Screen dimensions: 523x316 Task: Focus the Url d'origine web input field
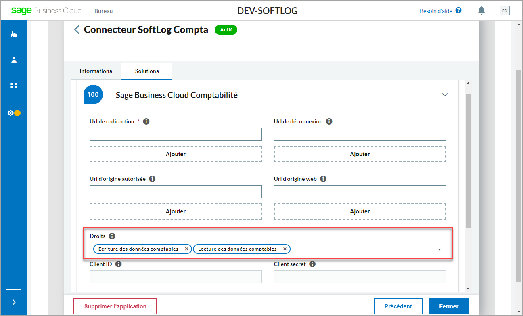360,192
